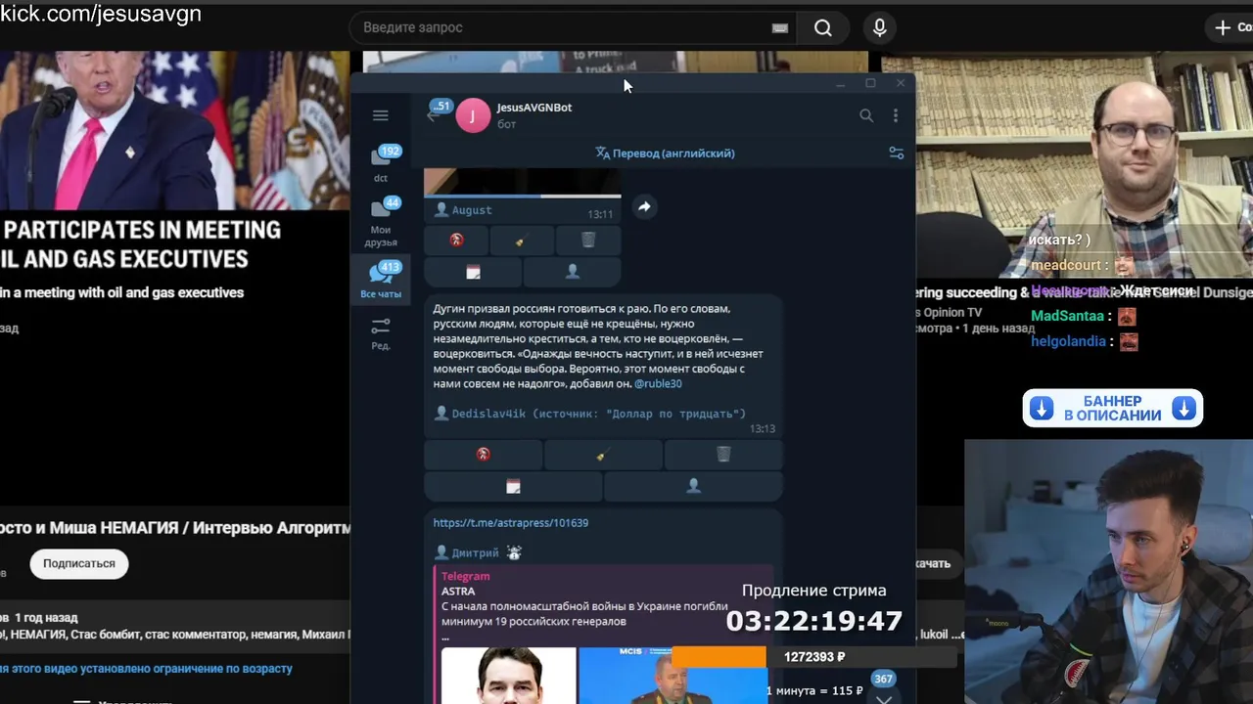Click the Подписаться subscribe button
The height and width of the screenshot is (704, 1253).
point(79,563)
